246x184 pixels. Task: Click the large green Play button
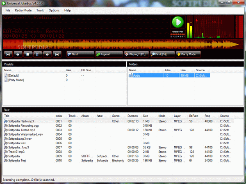(178, 22)
